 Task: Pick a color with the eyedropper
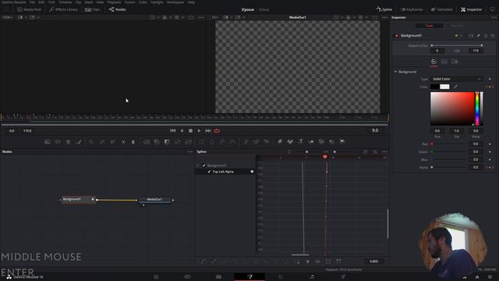[455, 87]
